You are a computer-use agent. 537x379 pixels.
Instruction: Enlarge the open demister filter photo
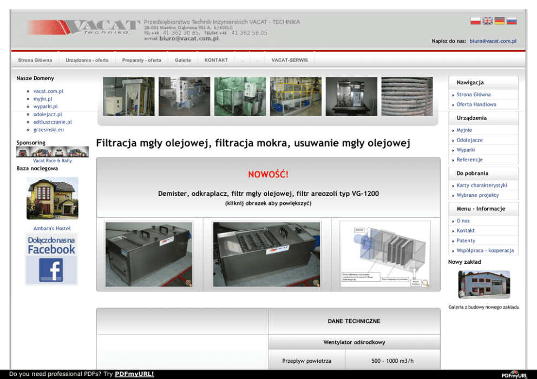tap(266, 254)
